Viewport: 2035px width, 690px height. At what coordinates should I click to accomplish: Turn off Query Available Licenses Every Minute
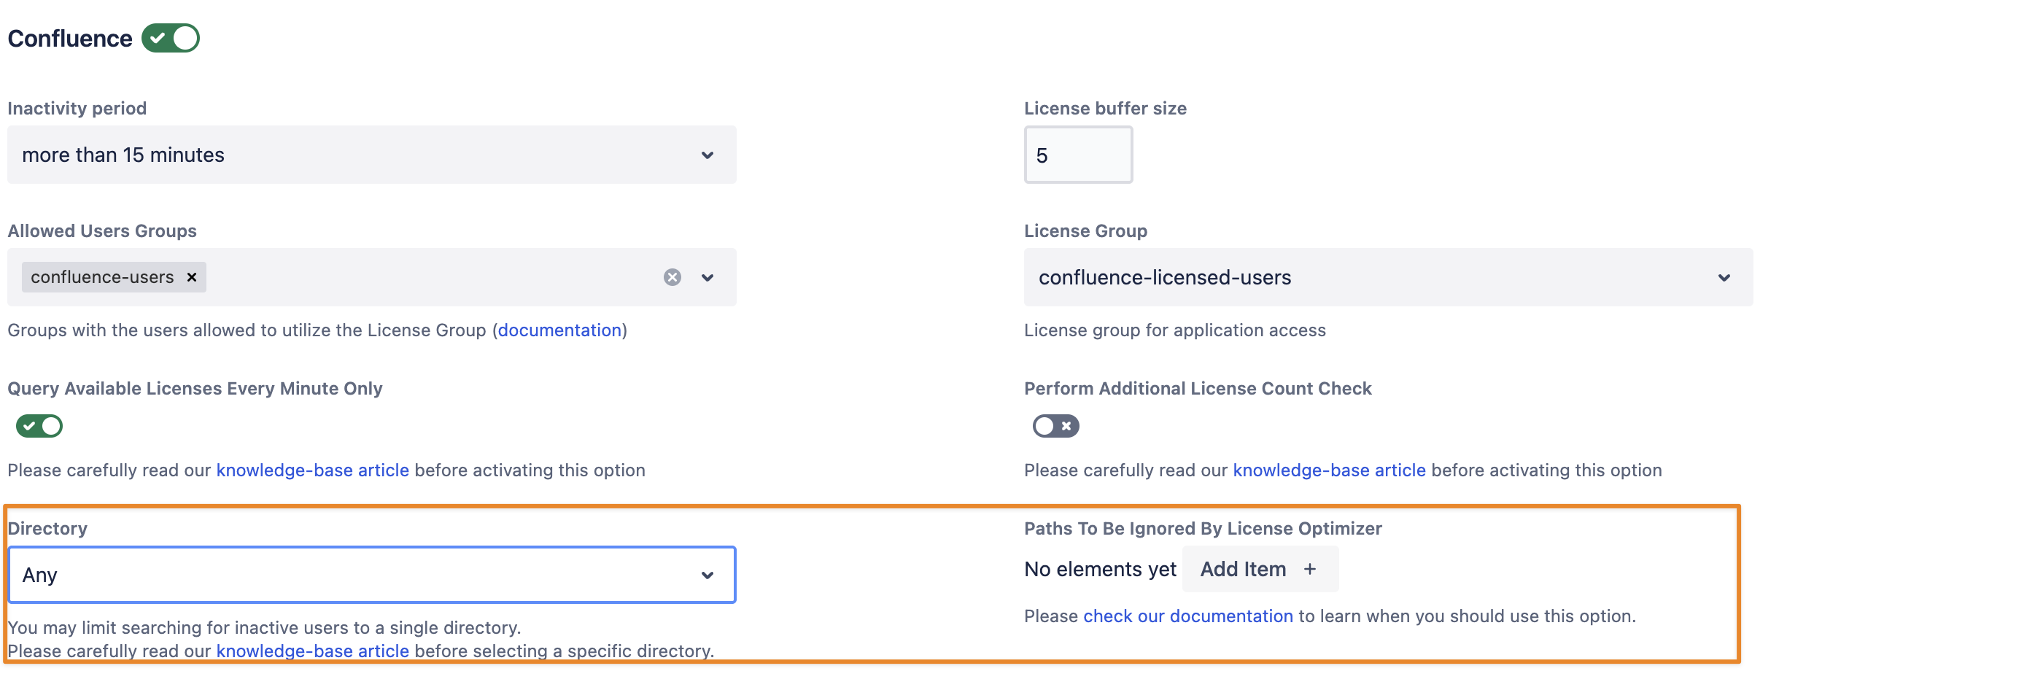pyautogui.click(x=39, y=426)
